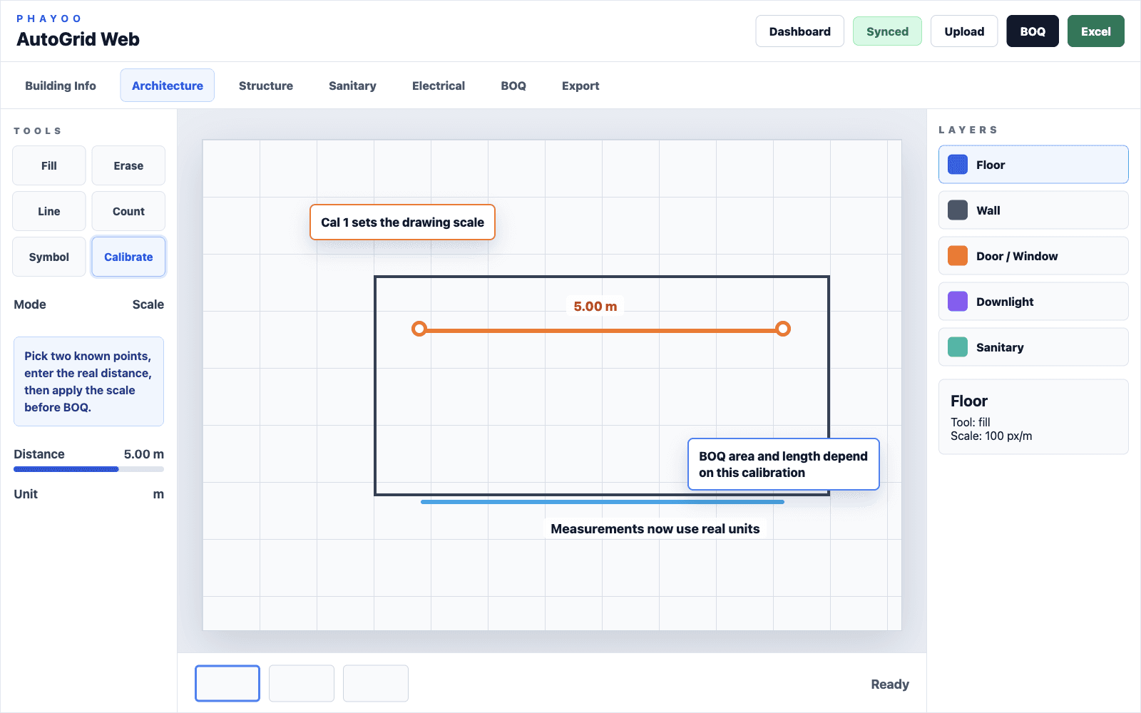
Task: Select the second page thumbnail
Action: (302, 683)
